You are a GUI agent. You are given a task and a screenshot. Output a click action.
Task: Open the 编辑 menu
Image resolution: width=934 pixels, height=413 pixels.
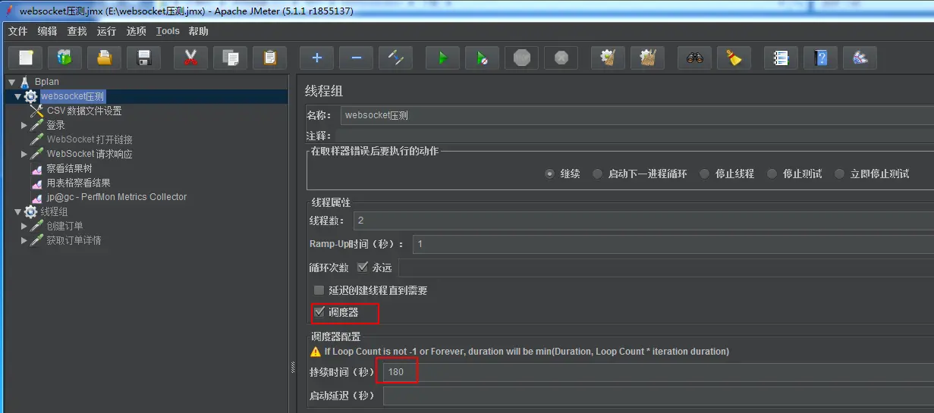[x=47, y=31]
